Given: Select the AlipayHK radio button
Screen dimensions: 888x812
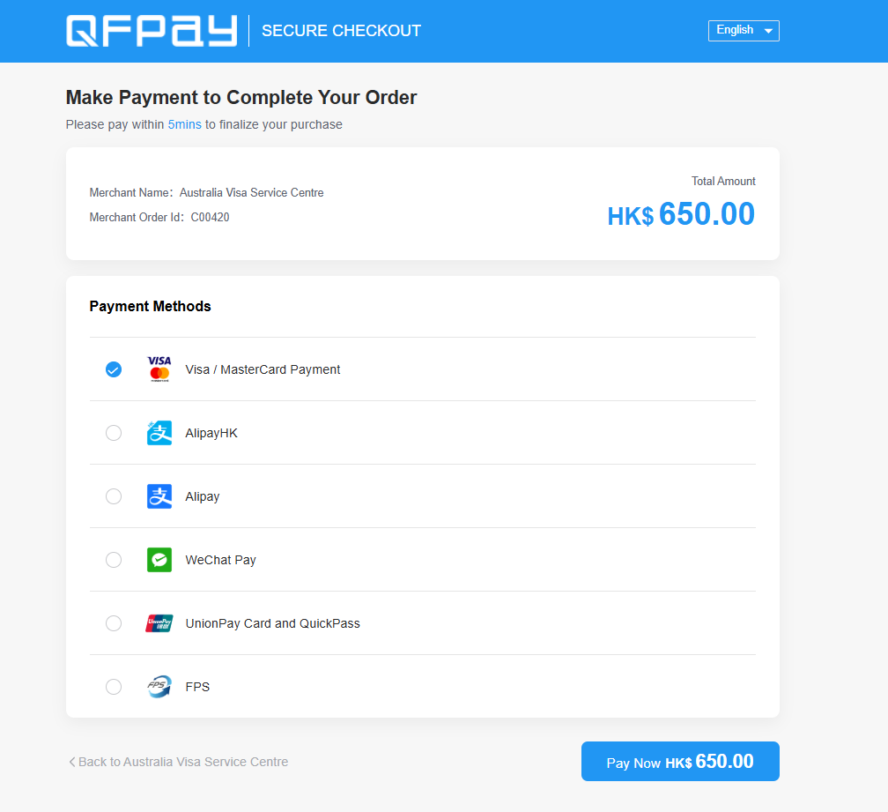Looking at the screenshot, I should click(x=114, y=433).
